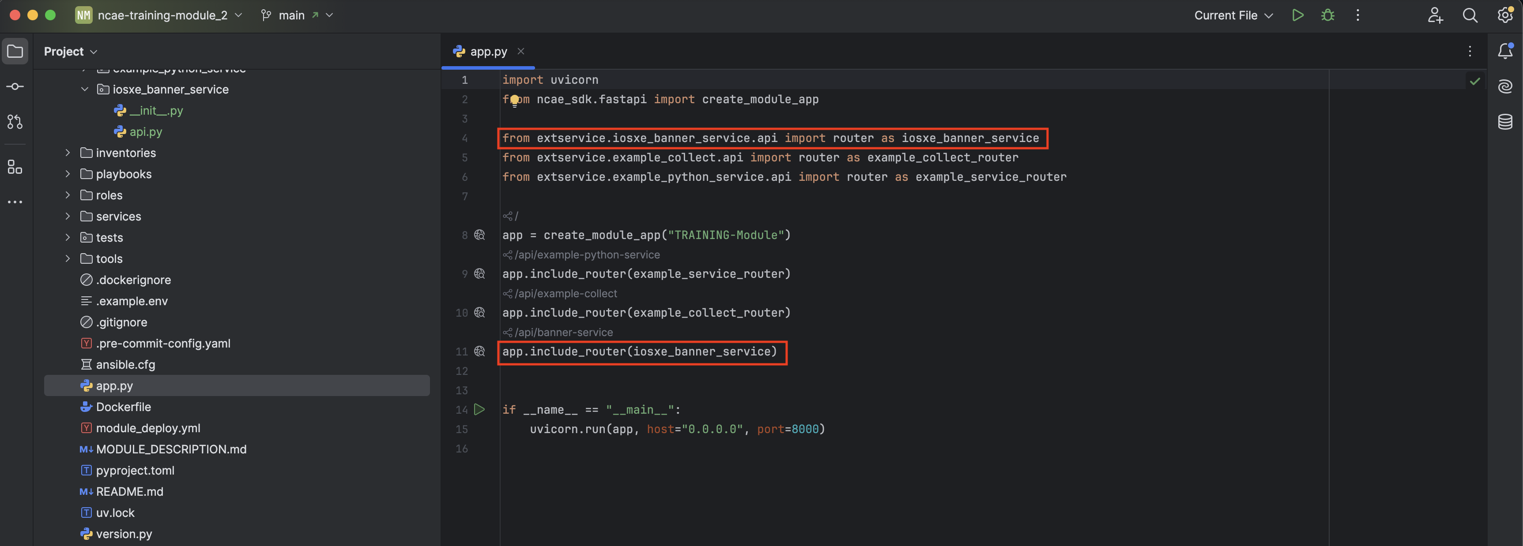Select pyproject.toml file

(x=127, y=471)
